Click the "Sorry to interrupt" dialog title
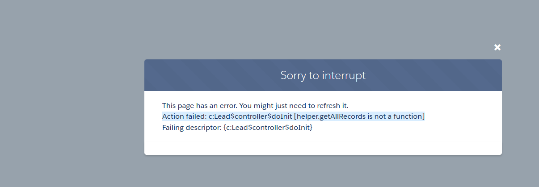The width and height of the screenshot is (539, 187). 323,75
